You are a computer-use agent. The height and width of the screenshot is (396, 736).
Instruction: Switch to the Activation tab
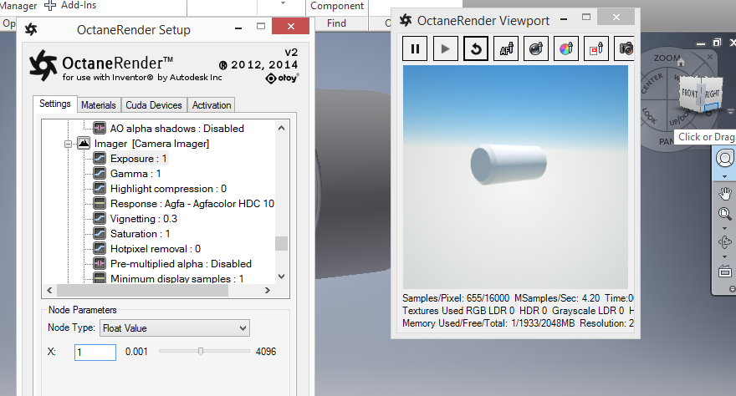[212, 105]
